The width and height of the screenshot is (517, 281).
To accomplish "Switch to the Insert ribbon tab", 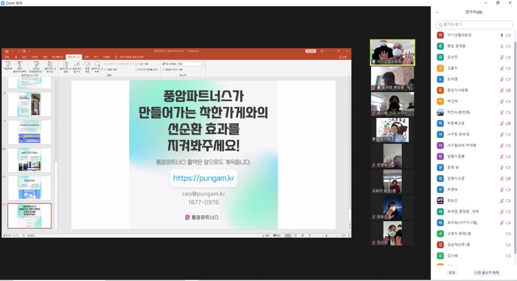I will [x=24, y=57].
